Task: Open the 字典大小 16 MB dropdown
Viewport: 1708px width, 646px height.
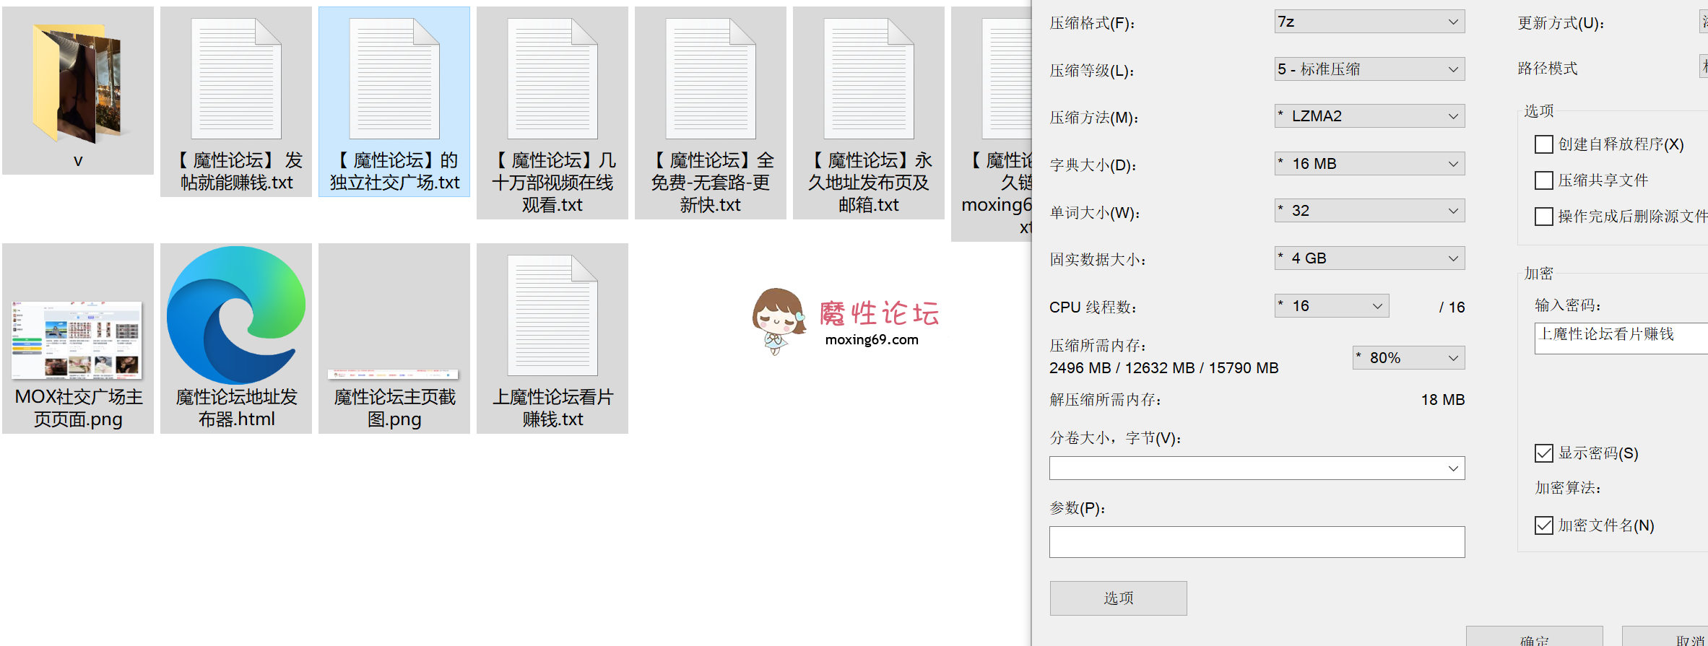Action: pos(1369,164)
